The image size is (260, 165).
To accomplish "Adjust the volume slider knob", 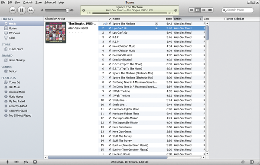I will tap(67, 10).
